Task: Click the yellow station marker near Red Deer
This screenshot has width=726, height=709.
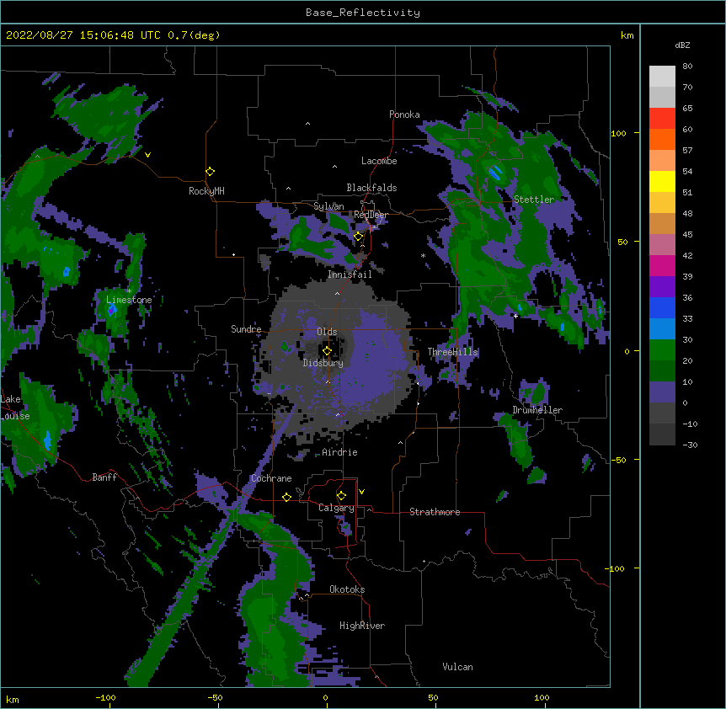Action: 358,237
